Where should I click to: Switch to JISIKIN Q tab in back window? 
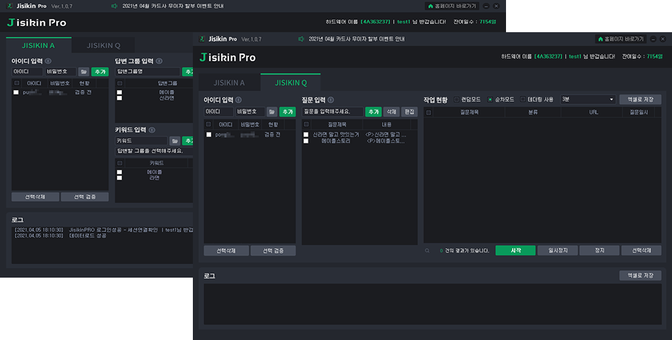click(103, 46)
